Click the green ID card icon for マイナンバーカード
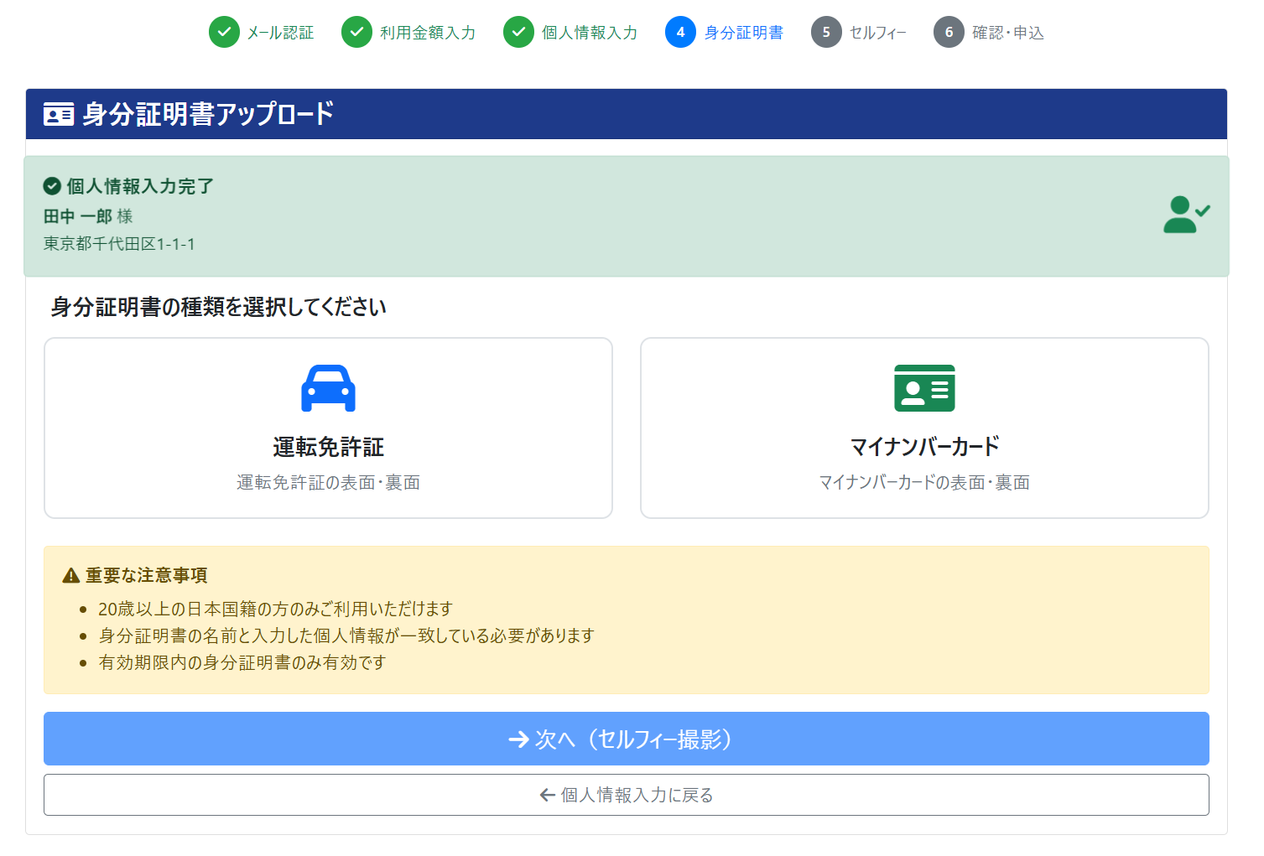 point(924,387)
